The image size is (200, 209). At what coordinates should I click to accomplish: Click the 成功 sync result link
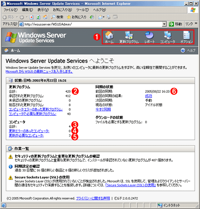click(149, 96)
